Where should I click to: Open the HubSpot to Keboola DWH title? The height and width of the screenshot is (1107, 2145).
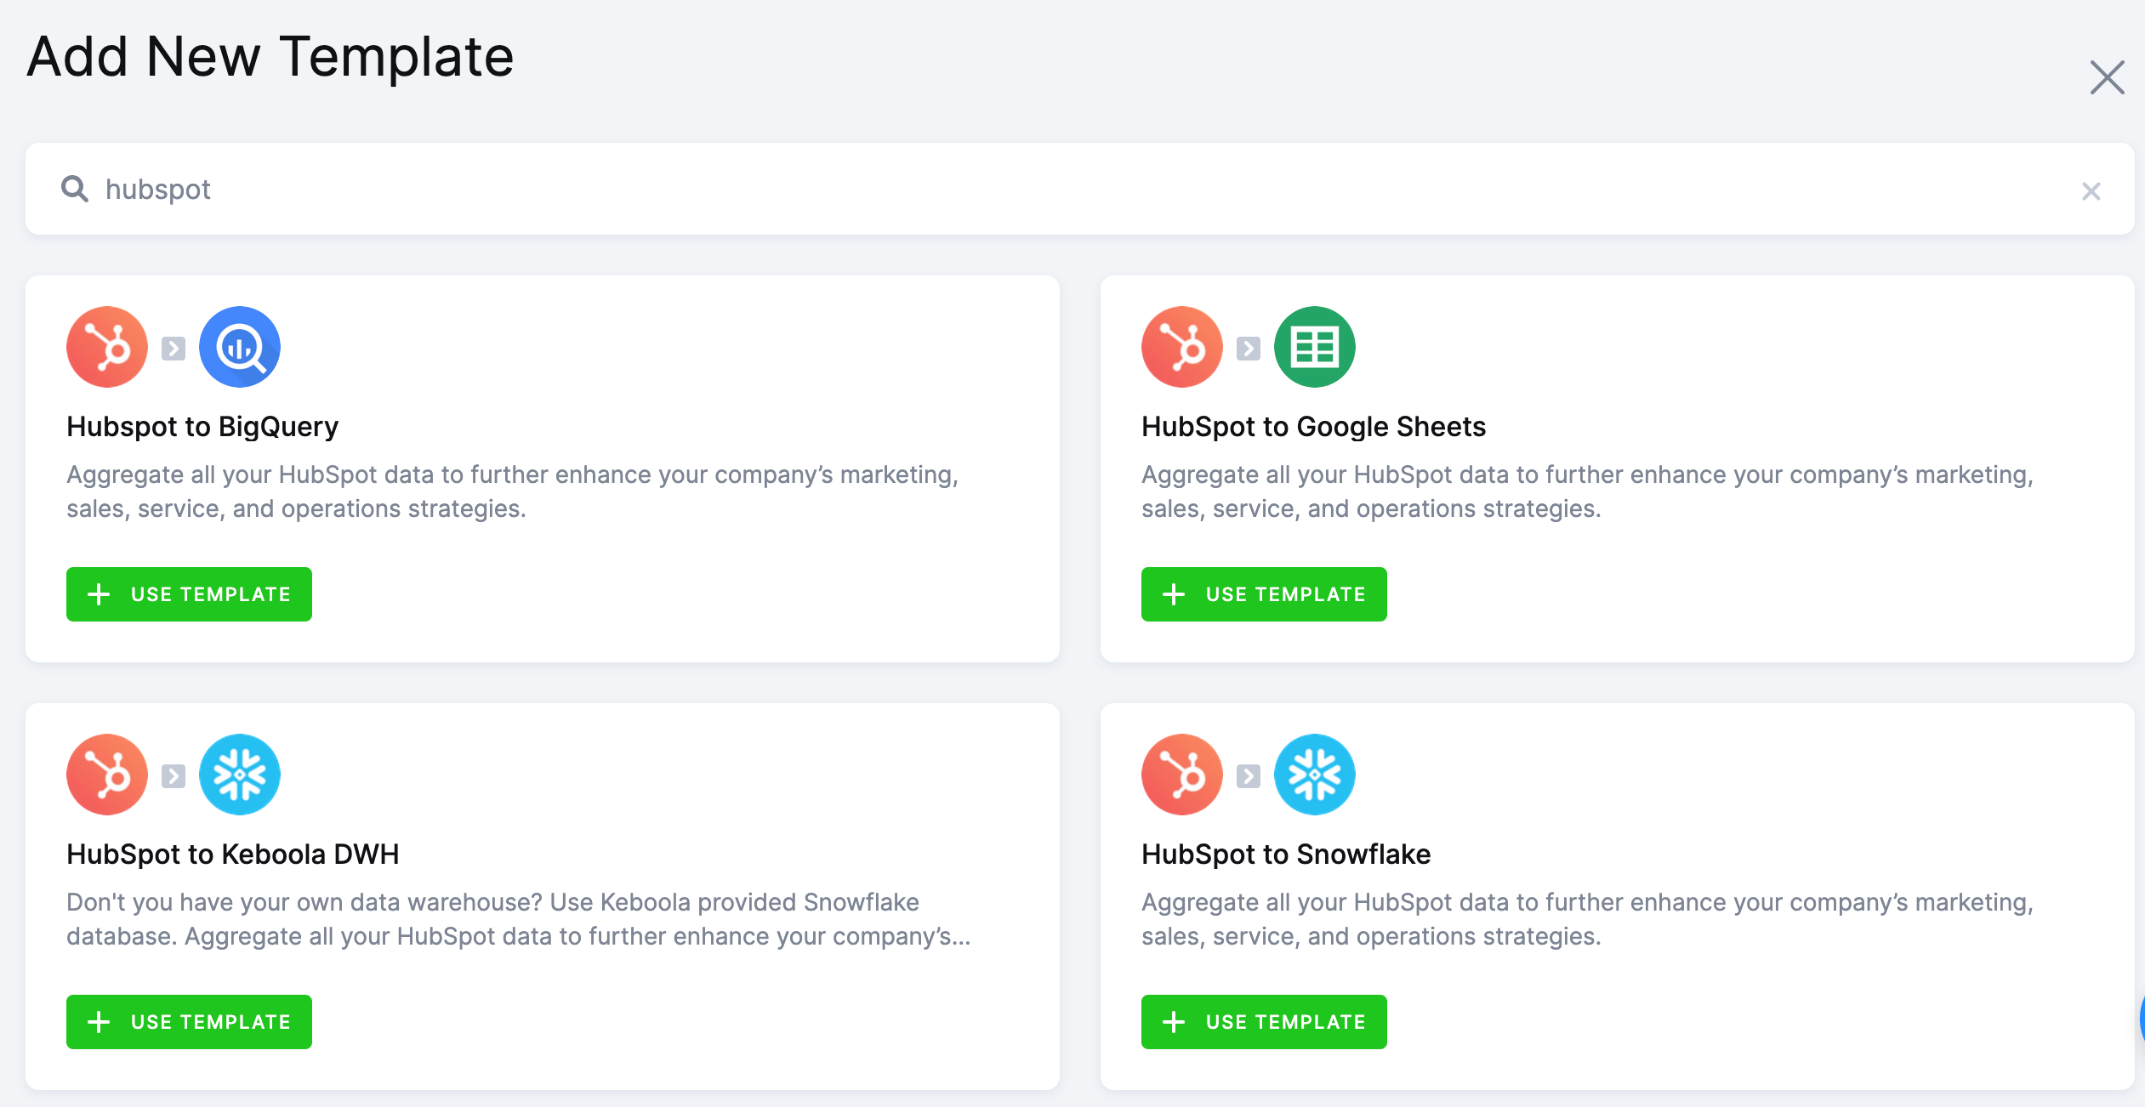coord(232,854)
